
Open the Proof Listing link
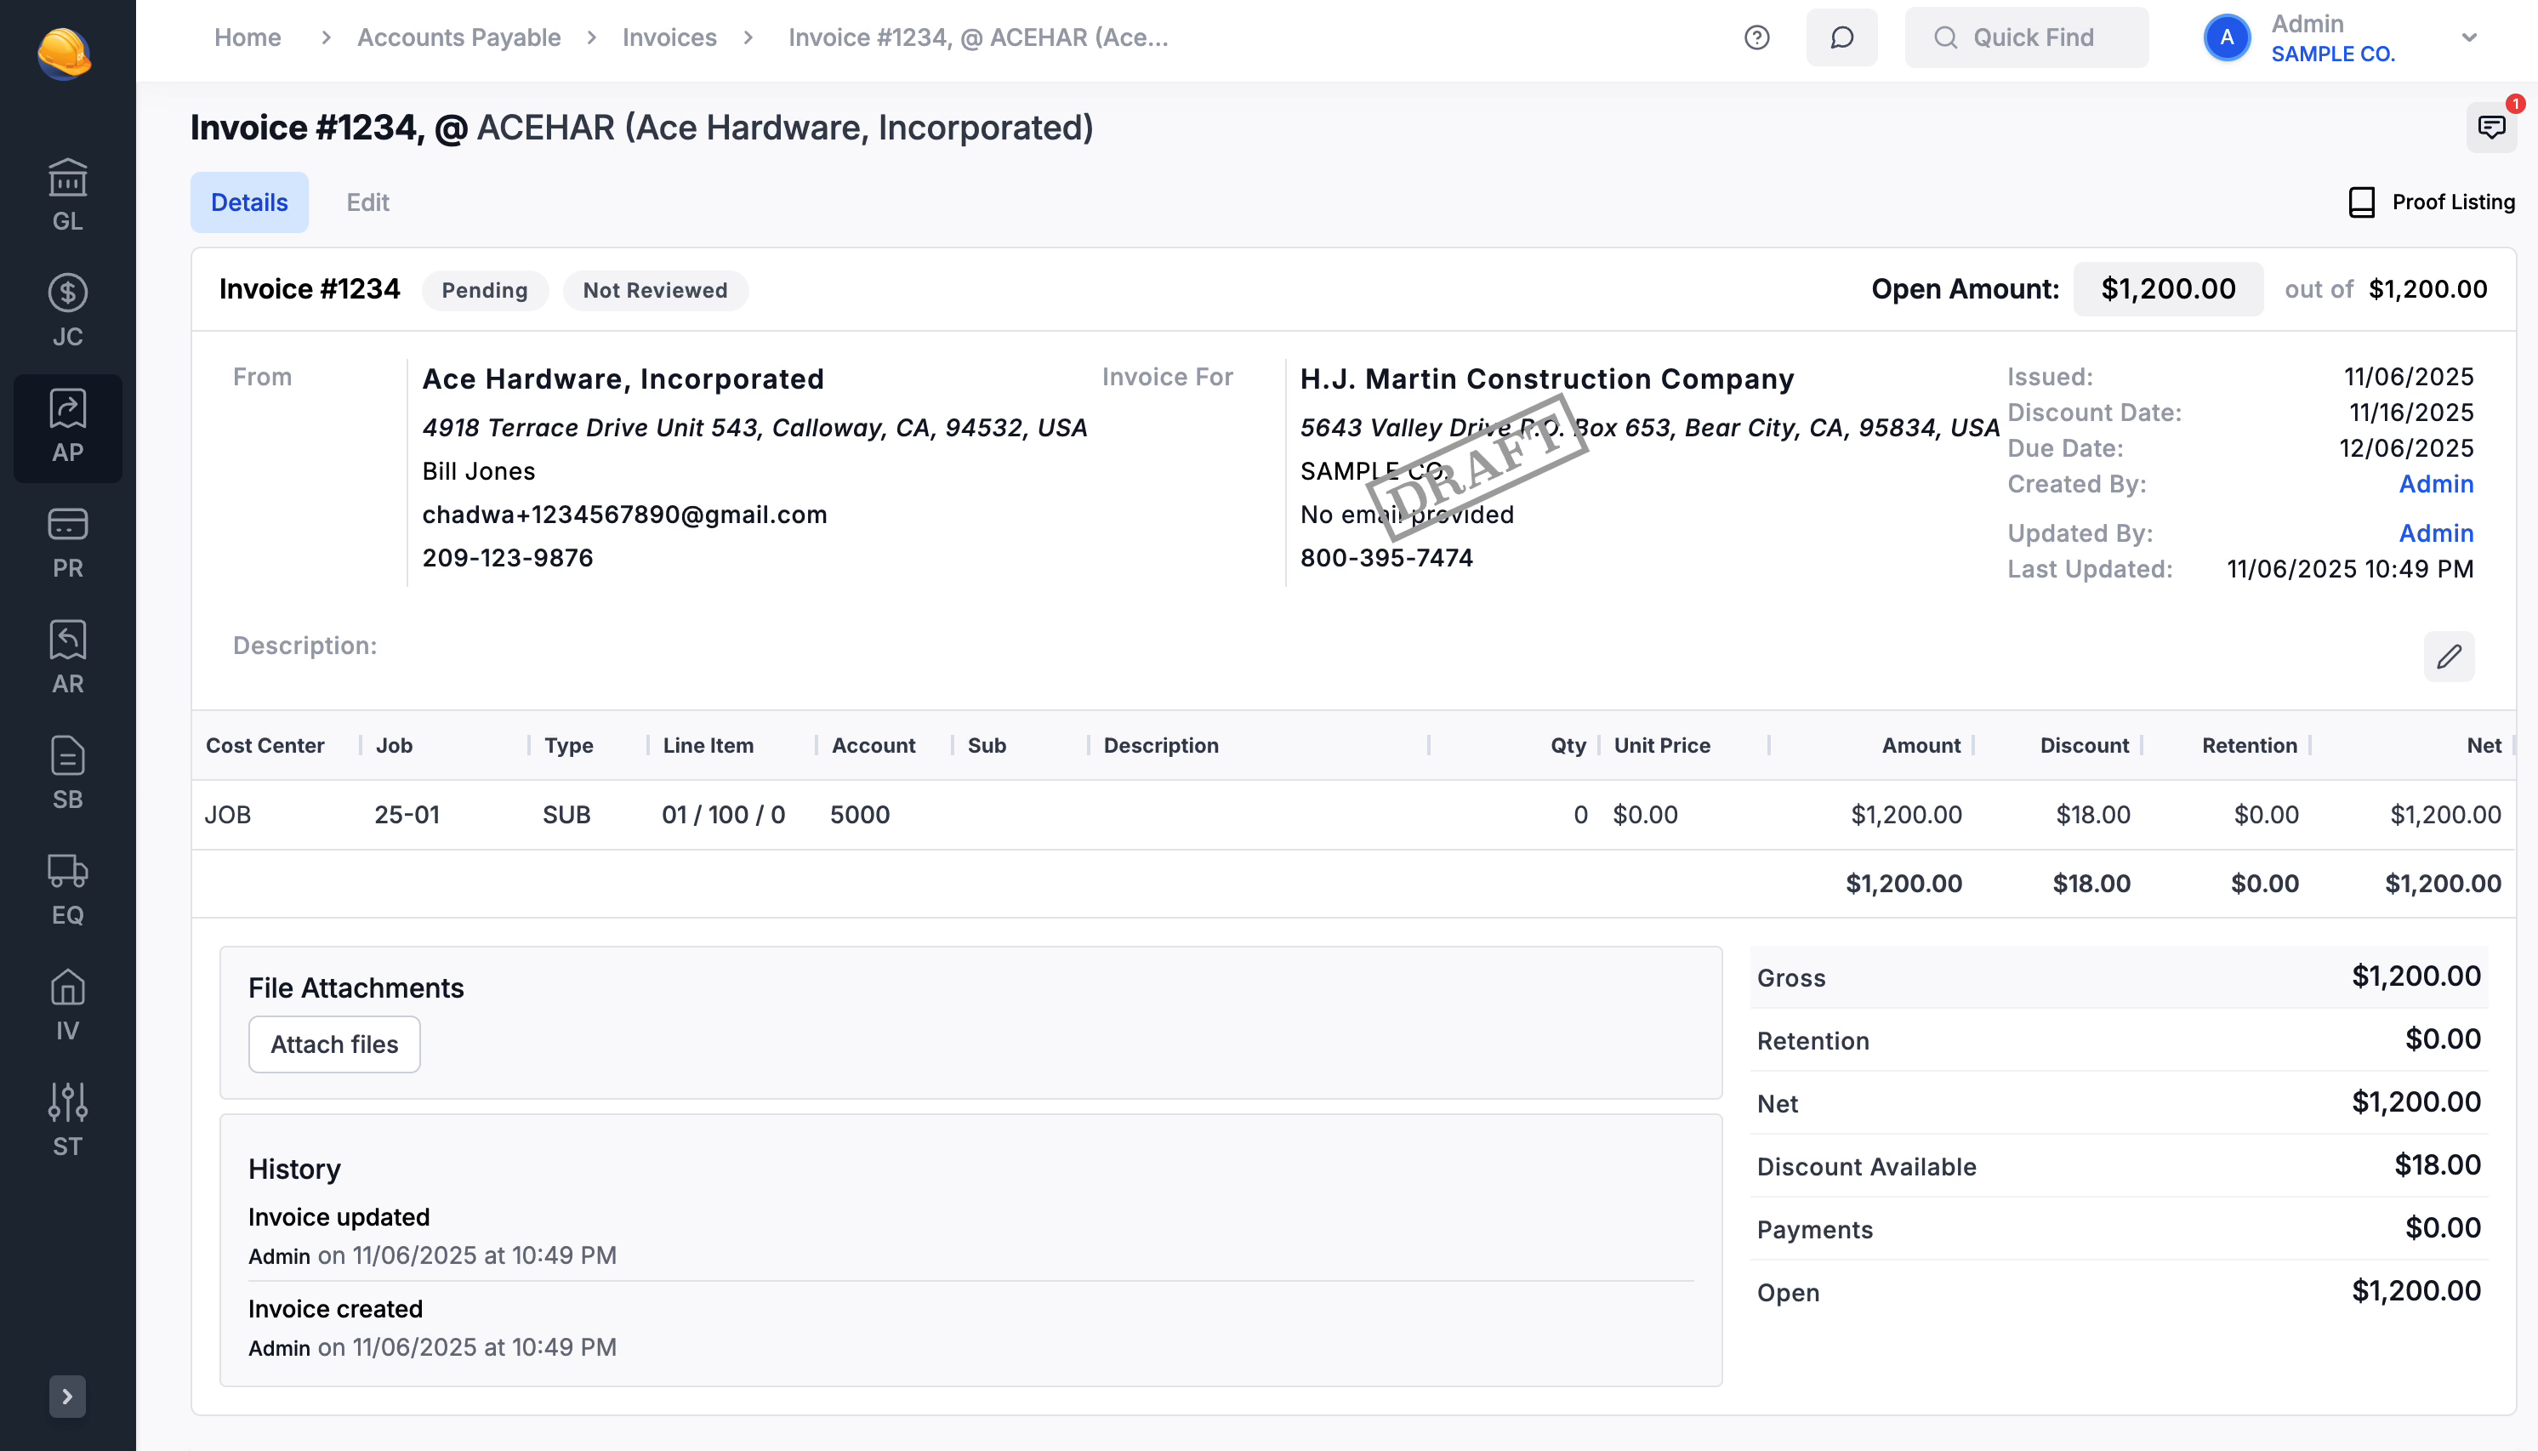pyautogui.click(x=2432, y=202)
